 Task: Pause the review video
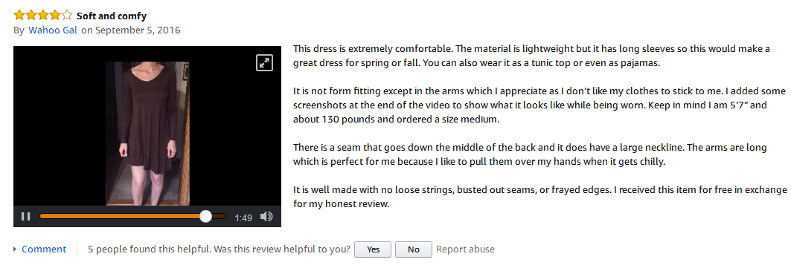pos(26,217)
